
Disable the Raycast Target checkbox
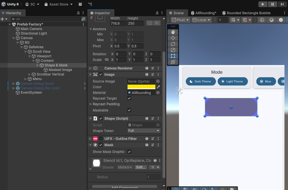click(129, 98)
